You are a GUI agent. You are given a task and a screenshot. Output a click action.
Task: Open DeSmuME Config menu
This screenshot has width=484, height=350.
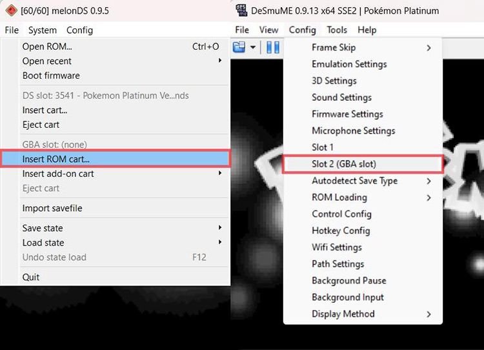point(302,30)
